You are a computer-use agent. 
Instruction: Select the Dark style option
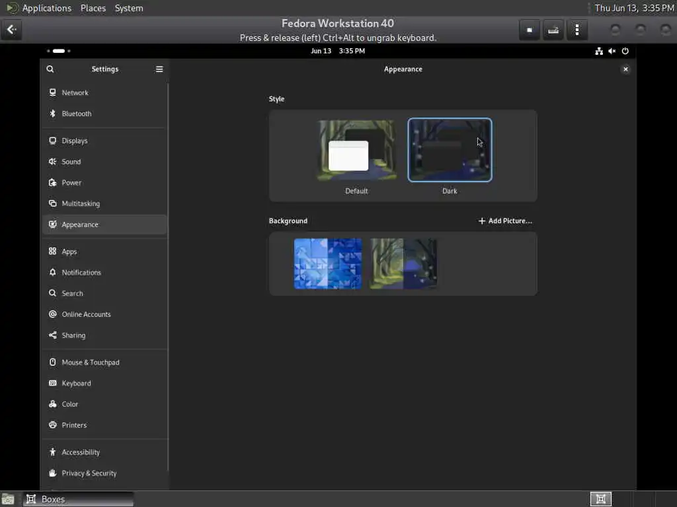[450, 150]
